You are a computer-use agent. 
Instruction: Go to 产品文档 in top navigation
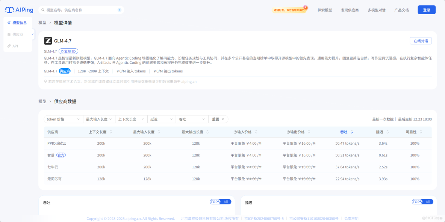pos(403,10)
